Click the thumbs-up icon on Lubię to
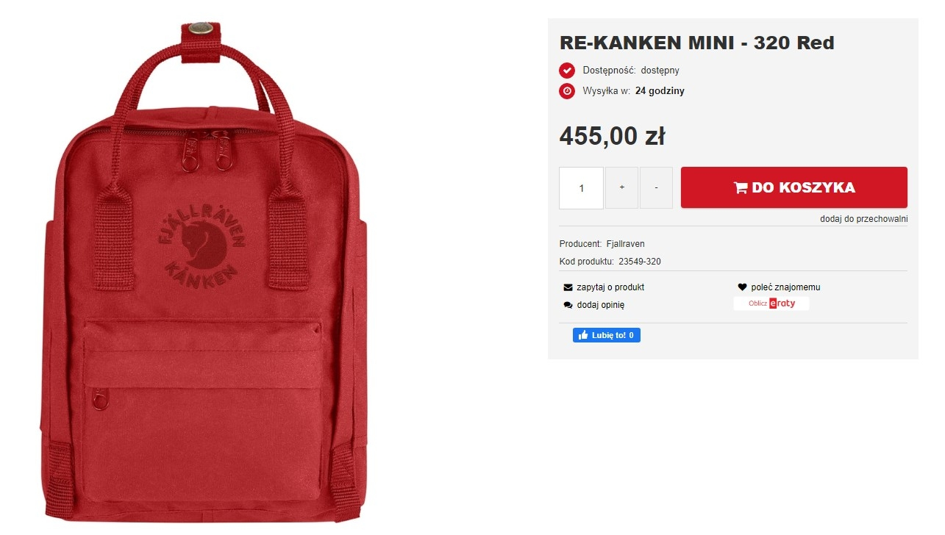 583,335
